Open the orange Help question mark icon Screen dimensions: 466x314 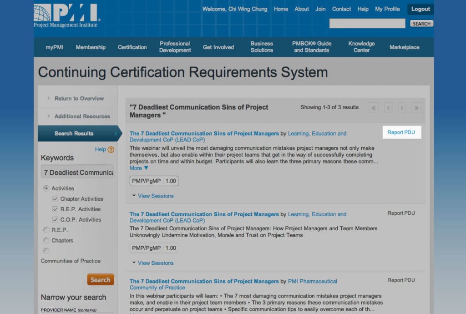click(x=111, y=149)
